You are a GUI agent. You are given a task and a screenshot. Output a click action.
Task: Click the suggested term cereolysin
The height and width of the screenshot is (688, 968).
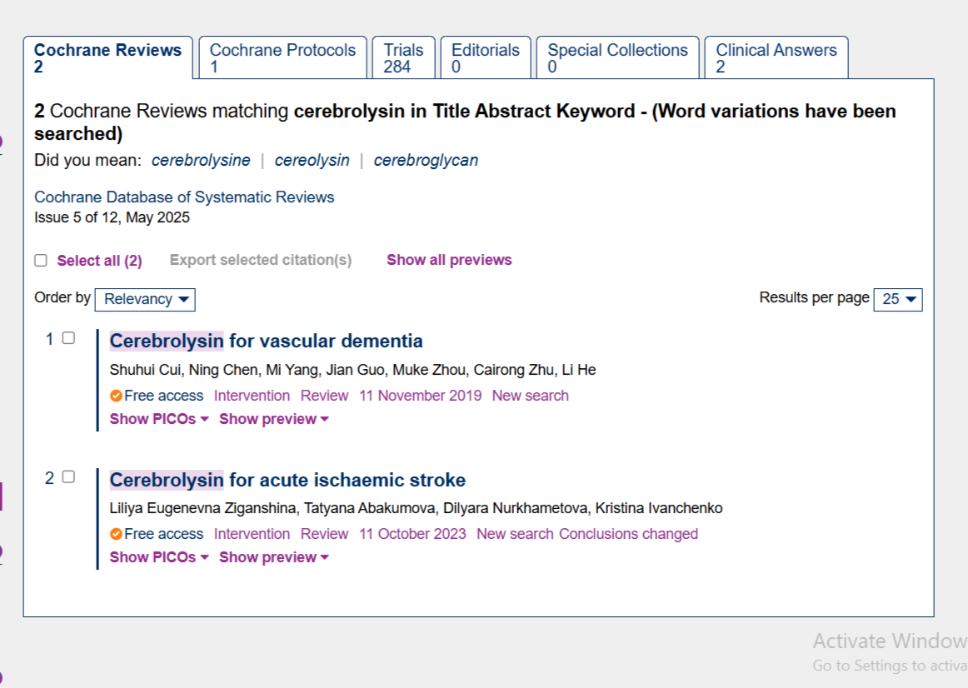click(x=312, y=161)
